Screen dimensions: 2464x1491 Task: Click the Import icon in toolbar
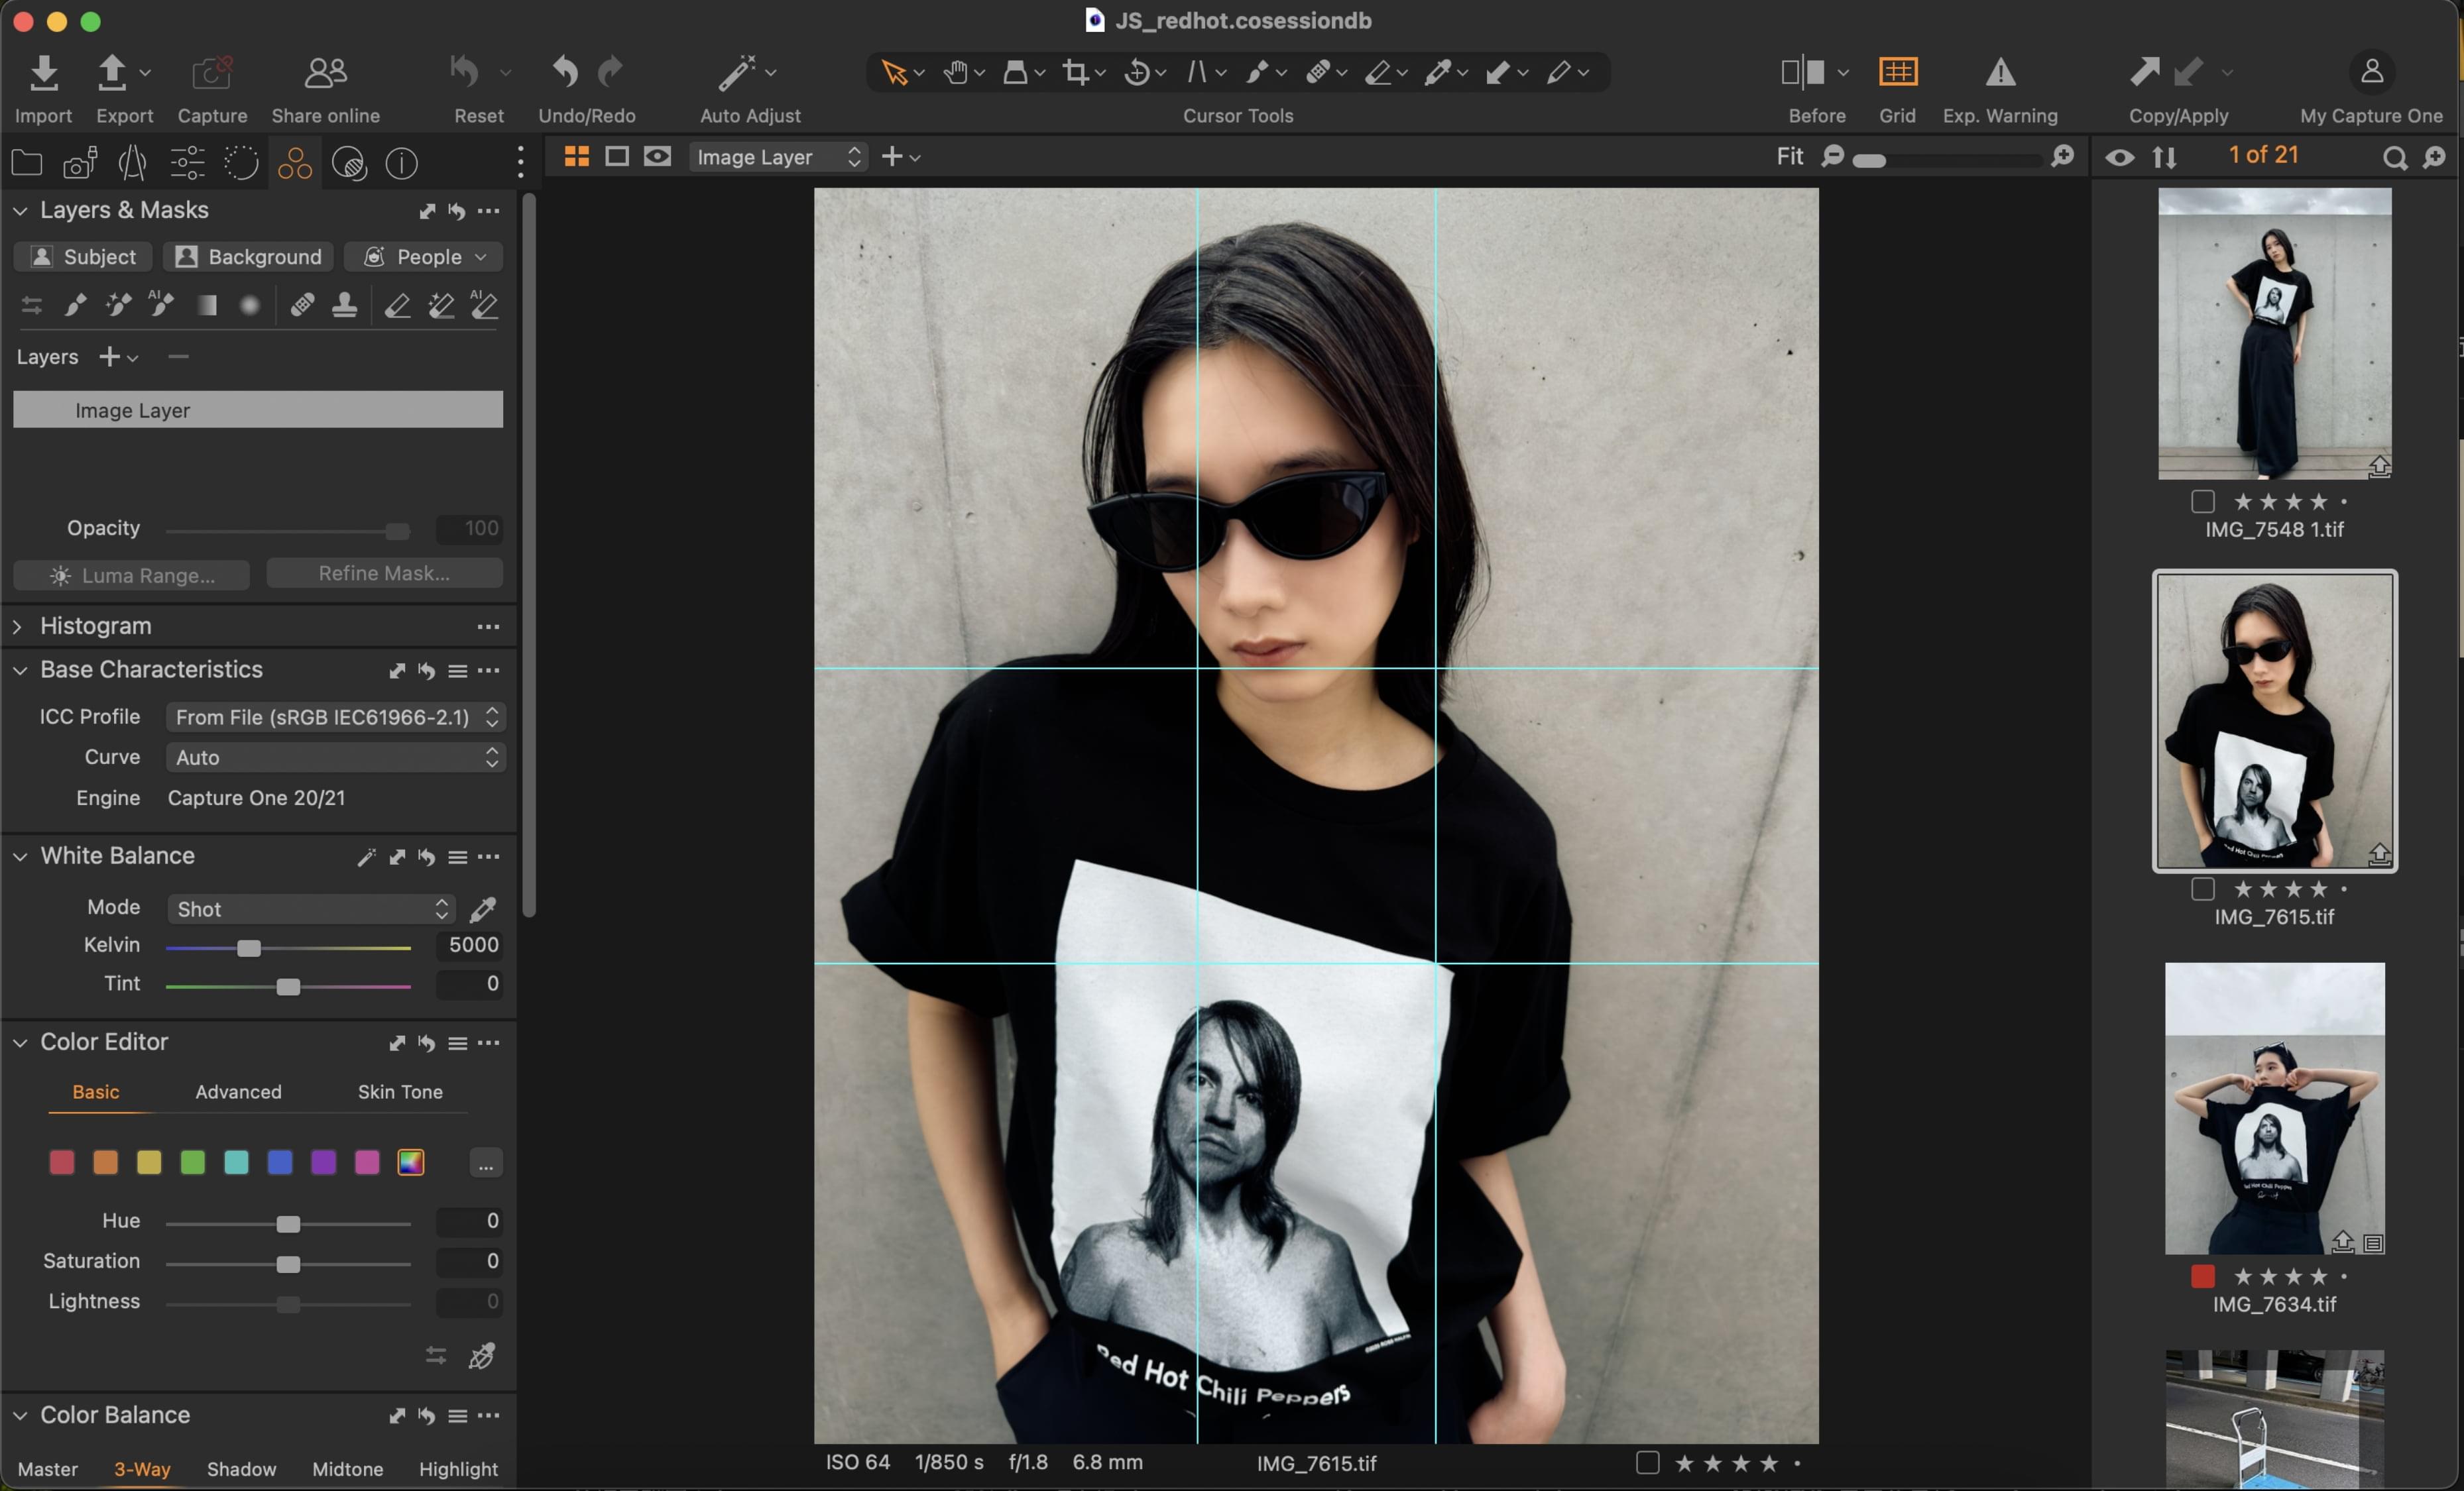[x=43, y=73]
